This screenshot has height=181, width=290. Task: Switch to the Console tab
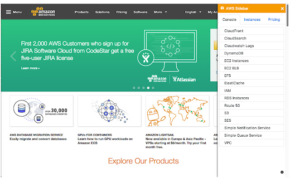(x=229, y=19)
